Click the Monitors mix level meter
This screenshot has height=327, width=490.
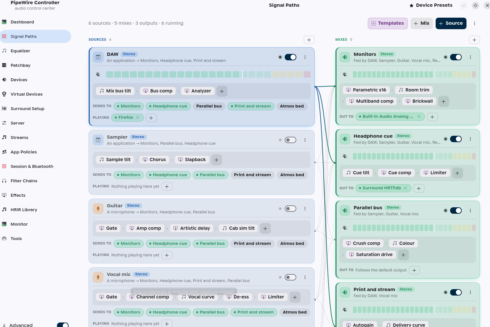click(414, 74)
